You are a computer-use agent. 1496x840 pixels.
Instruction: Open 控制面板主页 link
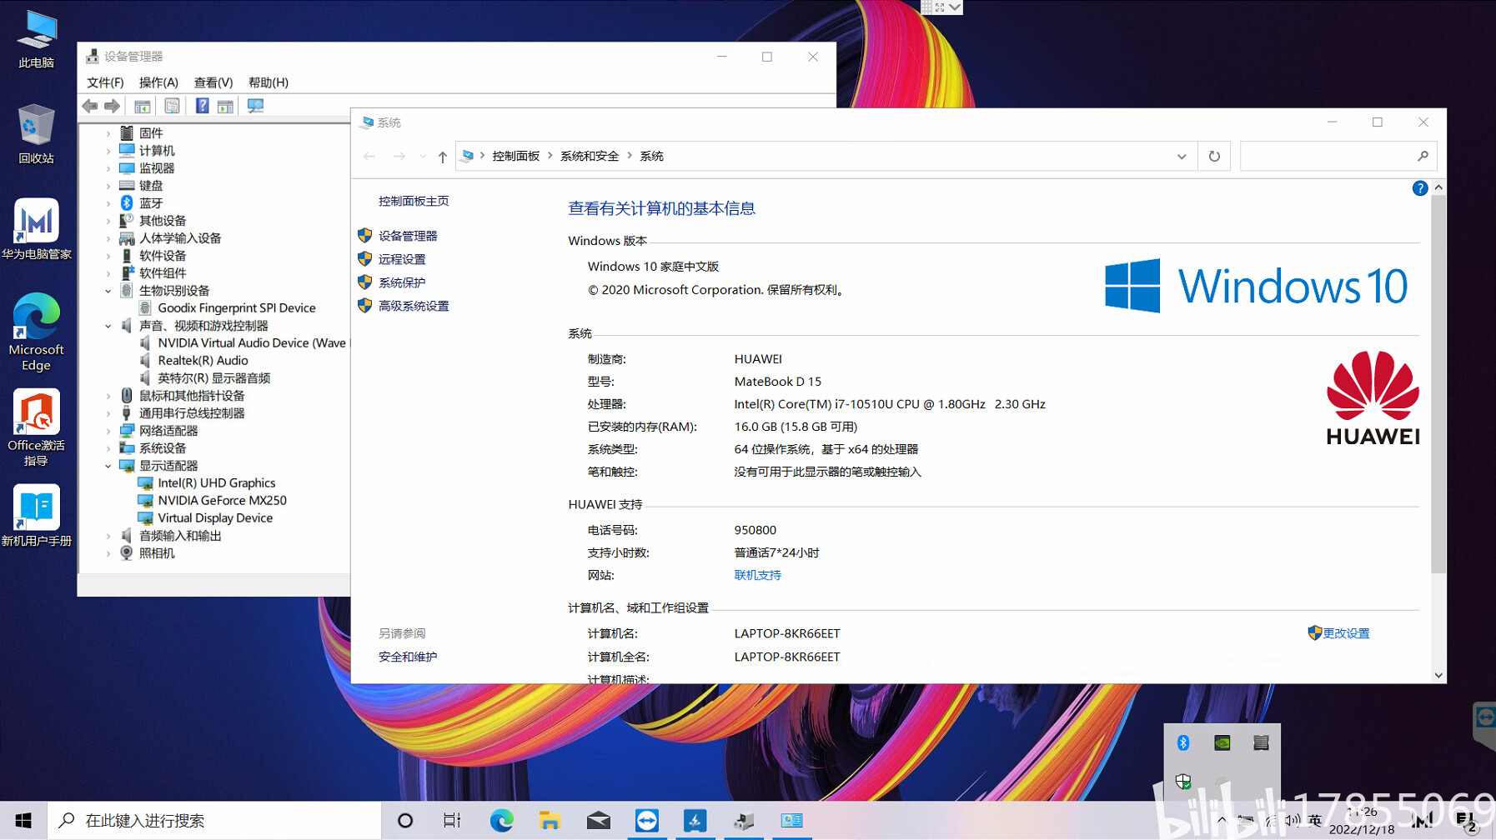414,201
